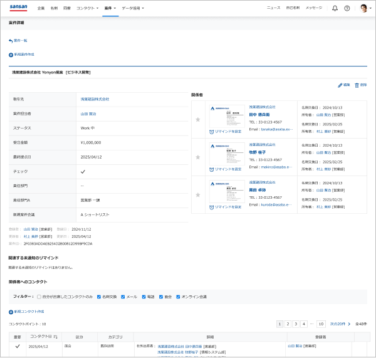Select the 2025/04/12 最終接点日 value

pyautogui.click(x=91, y=157)
